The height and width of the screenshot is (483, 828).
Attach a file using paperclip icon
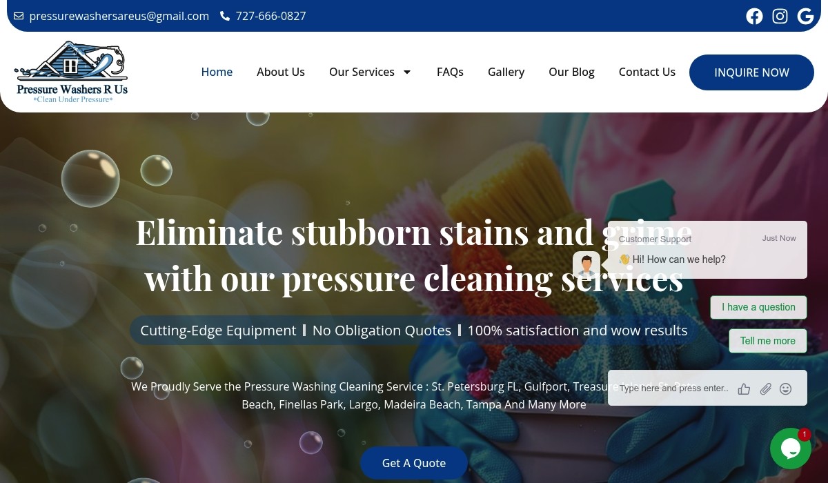point(765,389)
